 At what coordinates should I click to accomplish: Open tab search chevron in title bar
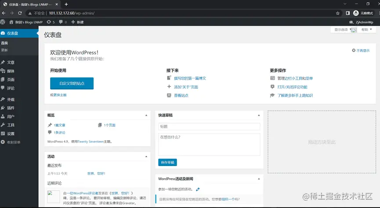click(x=345, y=4)
